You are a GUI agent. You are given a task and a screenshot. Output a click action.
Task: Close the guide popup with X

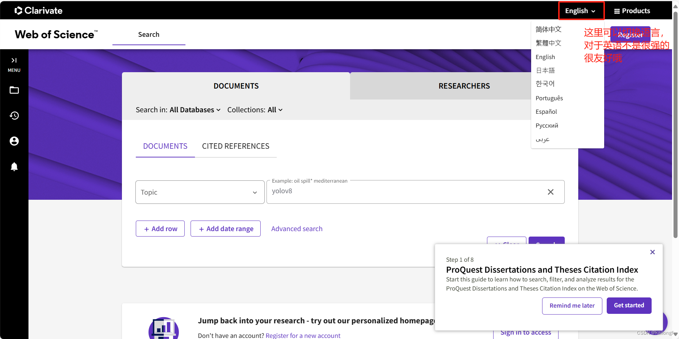[652, 252]
